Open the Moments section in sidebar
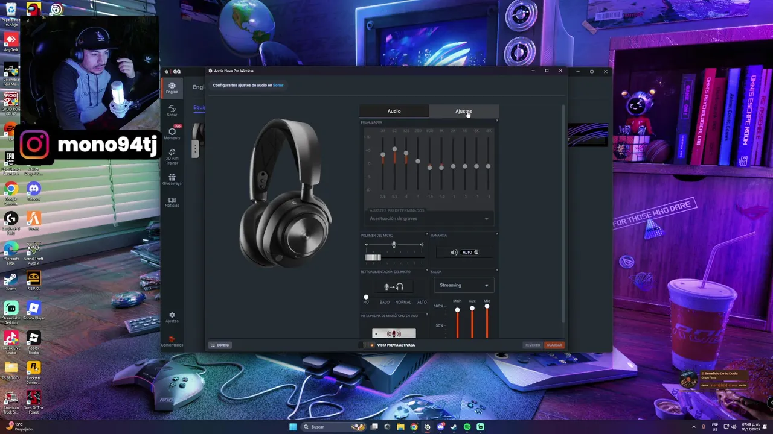The height and width of the screenshot is (434, 773). pyautogui.click(x=172, y=133)
